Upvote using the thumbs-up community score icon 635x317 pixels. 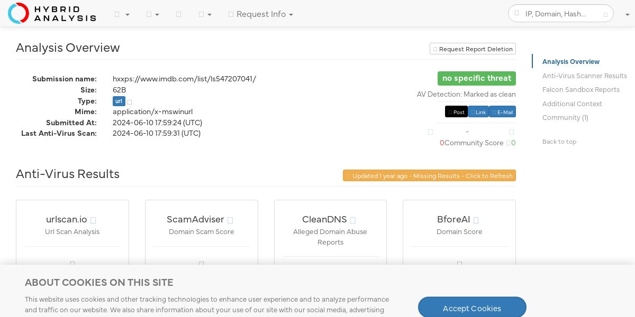(511, 132)
